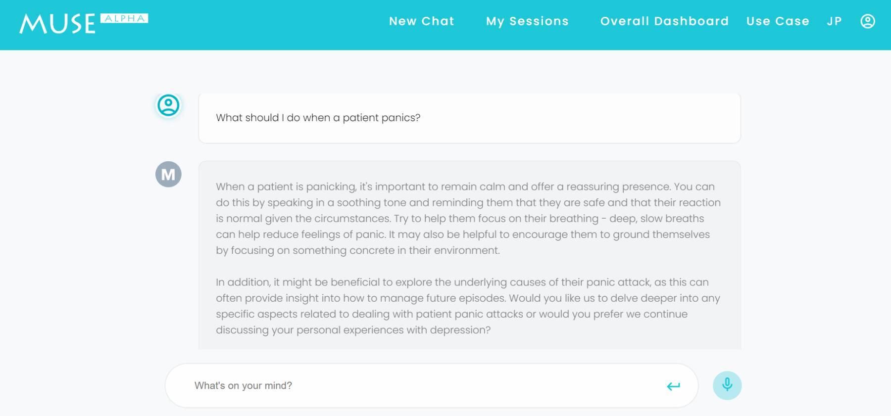
Task: Click the MUSE logo
Action: click(x=57, y=24)
